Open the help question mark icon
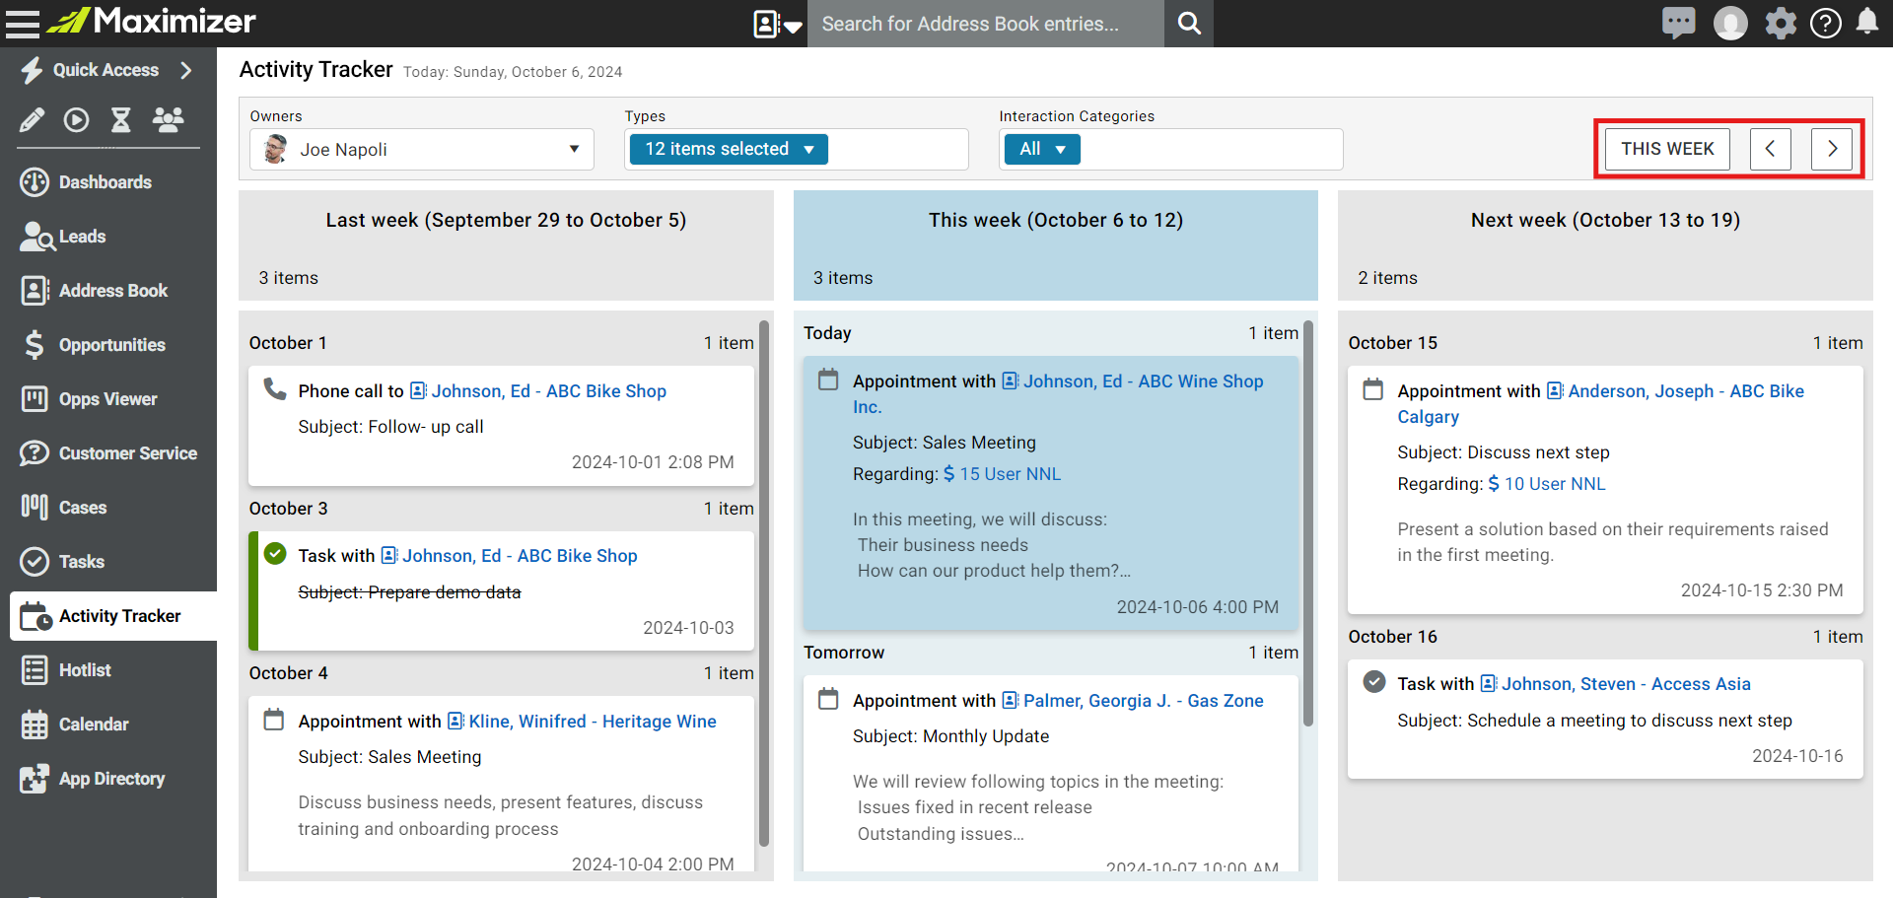The image size is (1893, 898). (1825, 23)
